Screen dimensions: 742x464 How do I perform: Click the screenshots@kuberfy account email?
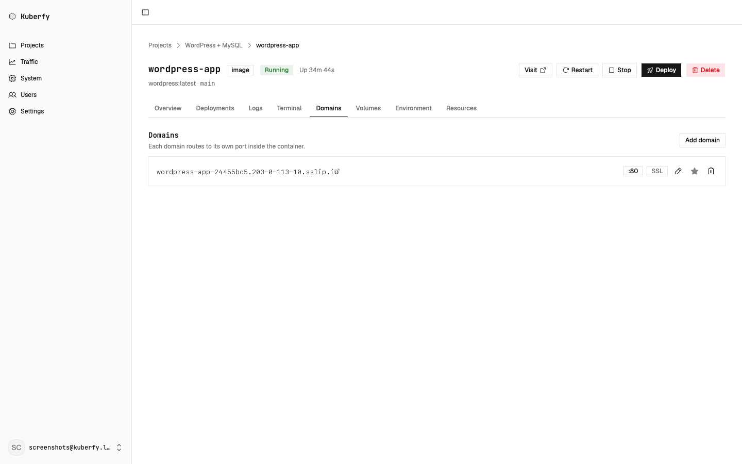click(x=70, y=448)
